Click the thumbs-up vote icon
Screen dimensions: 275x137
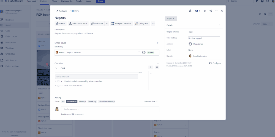click(205, 11)
